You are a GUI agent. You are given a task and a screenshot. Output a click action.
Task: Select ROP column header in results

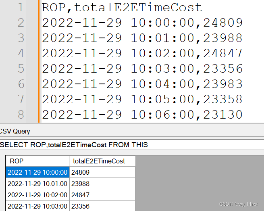click(38, 161)
